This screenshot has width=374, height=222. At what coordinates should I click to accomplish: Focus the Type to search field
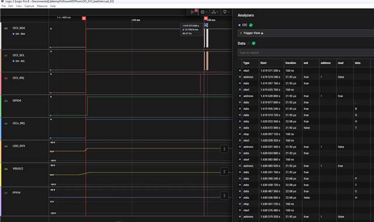[306, 52]
